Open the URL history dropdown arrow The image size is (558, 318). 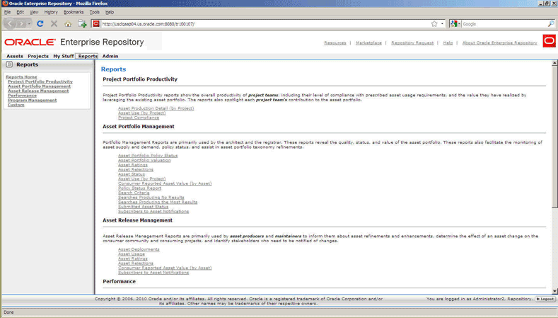[442, 24]
